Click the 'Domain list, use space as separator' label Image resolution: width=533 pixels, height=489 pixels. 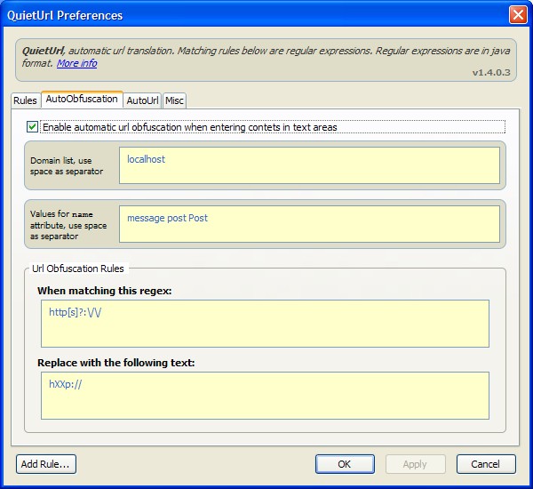coord(67,165)
